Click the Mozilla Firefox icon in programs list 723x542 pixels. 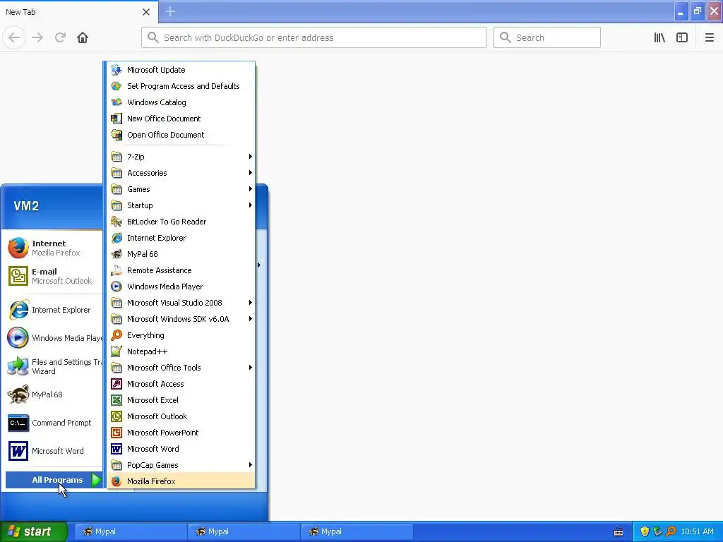116,481
